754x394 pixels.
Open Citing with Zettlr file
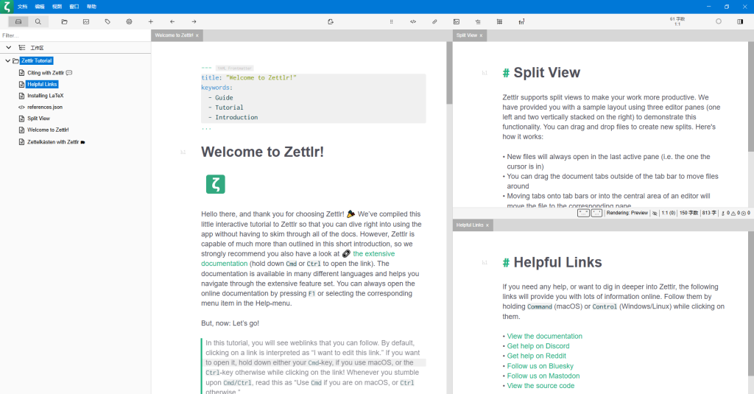(46, 73)
